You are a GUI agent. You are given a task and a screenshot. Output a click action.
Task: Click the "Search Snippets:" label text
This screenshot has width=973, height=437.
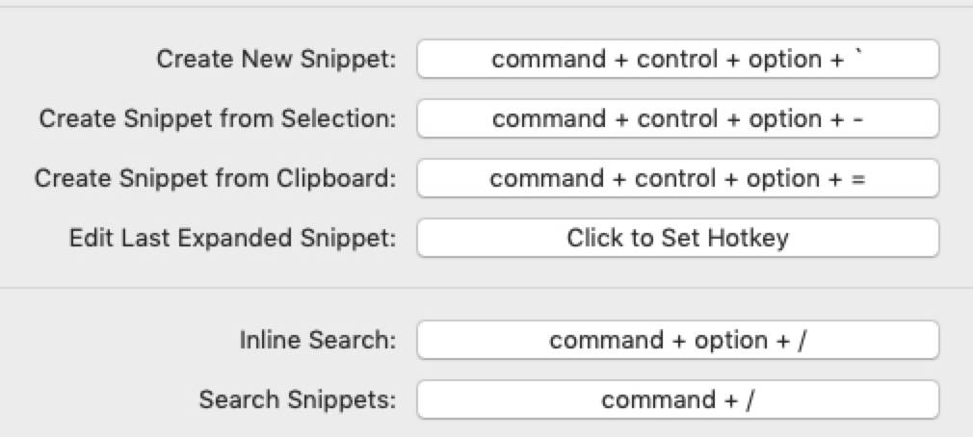pyautogui.click(x=298, y=399)
